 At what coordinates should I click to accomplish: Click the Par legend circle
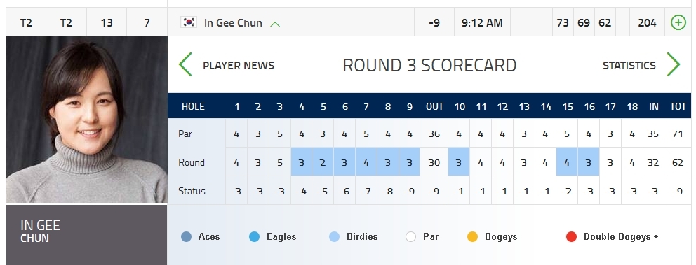tap(410, 237)
